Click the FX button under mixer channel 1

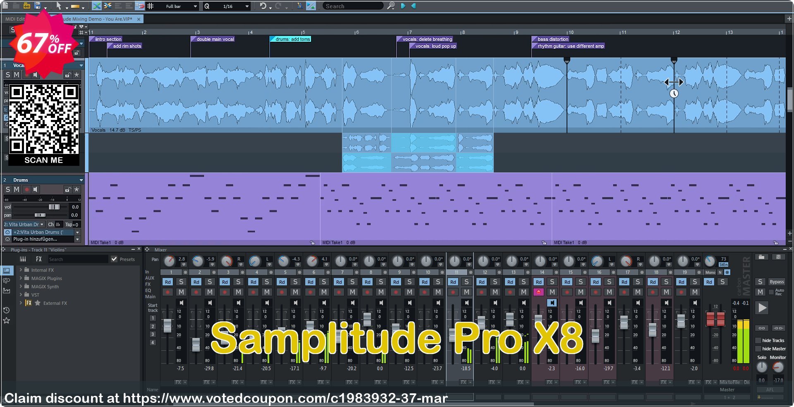[178, 382]
